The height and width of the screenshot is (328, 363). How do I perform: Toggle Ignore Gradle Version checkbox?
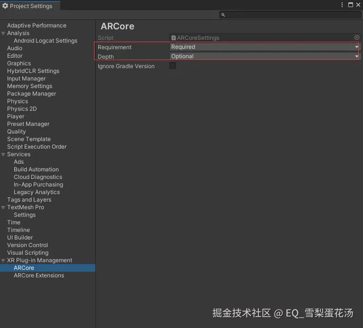click(173, 66)
